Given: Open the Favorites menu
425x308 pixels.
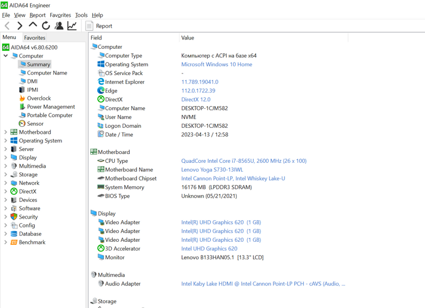Looking at the screenshot, I should (60, 15).
